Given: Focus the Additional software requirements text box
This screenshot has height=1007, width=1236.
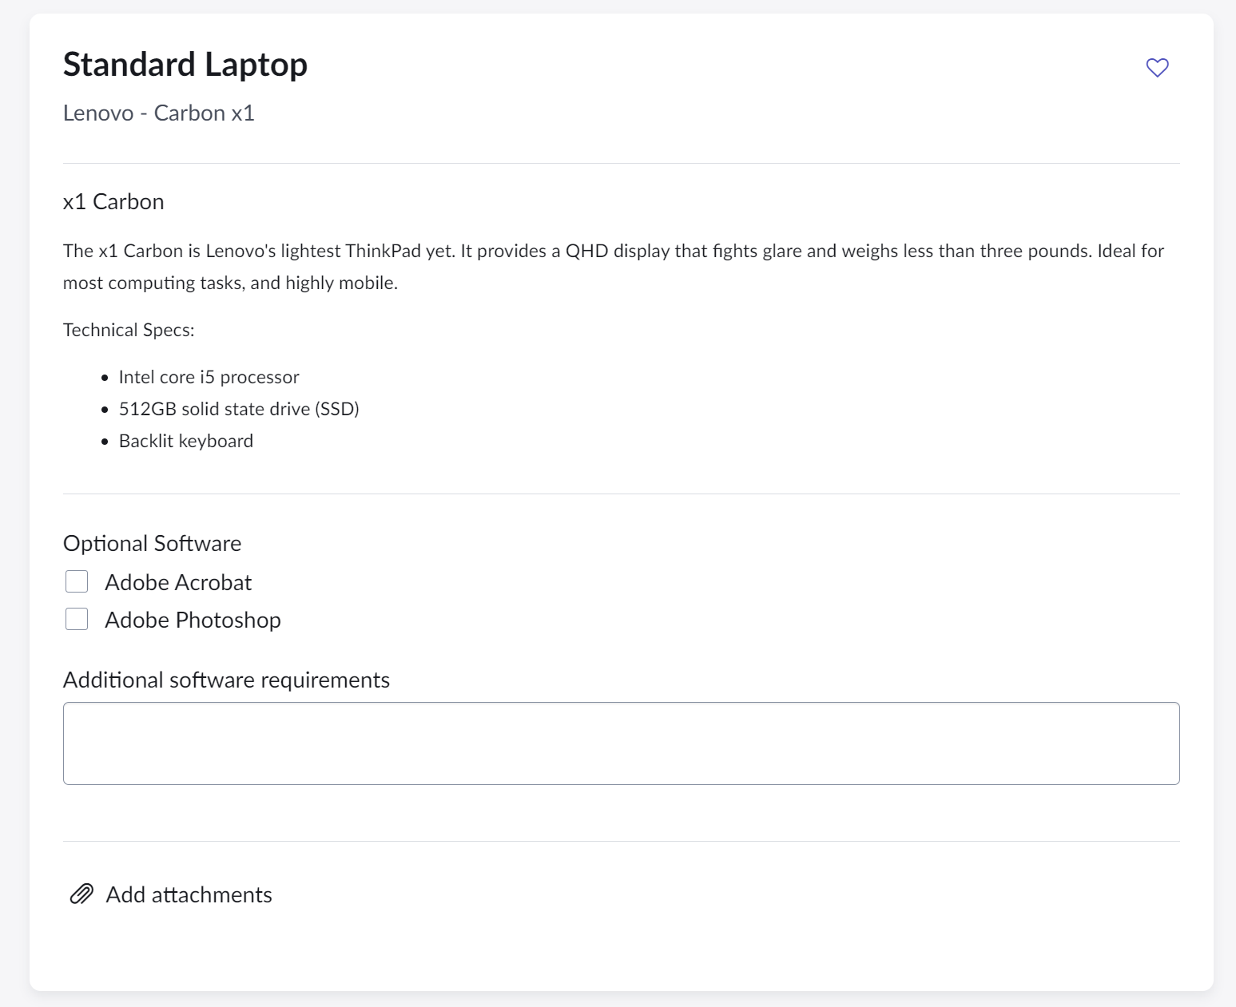Looking at the screenshot, I should [x=621, y=743].
